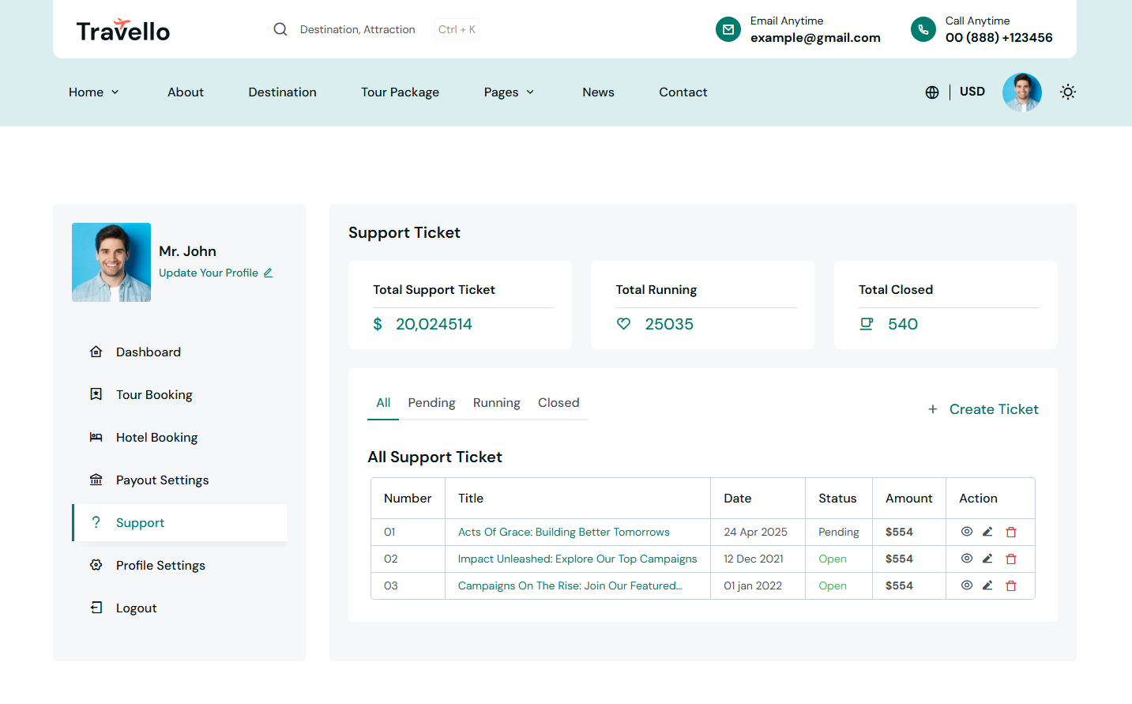The image size is (1132, 704).
Task: Click the Create Ticket button
Action: pos(983,409)
